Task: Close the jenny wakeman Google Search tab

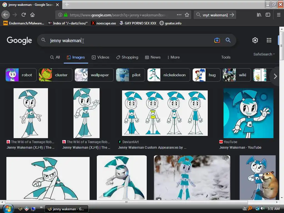Action: [x=57, y=5]
